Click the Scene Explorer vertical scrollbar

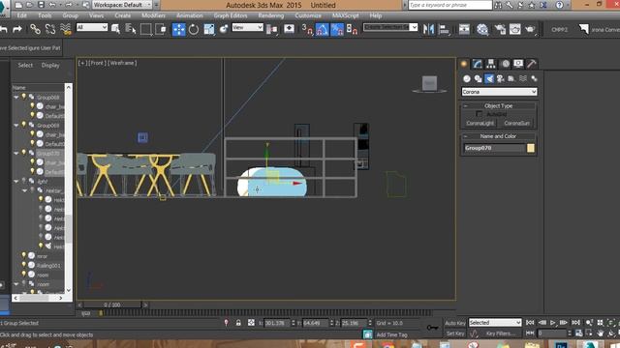pos(69,188)
